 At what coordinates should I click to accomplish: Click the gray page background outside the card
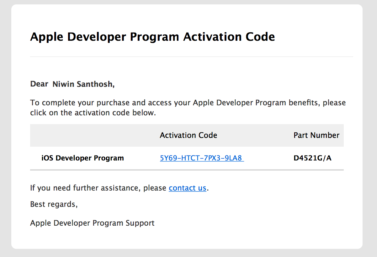pyautogui.click(x=5, y=125)
